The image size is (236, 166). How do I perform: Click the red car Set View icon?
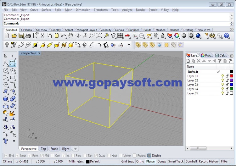(x=127, y=36)
